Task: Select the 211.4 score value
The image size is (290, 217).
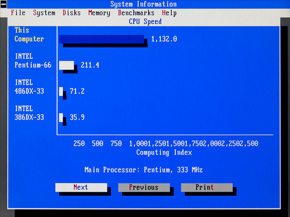Action: (90, 65)
